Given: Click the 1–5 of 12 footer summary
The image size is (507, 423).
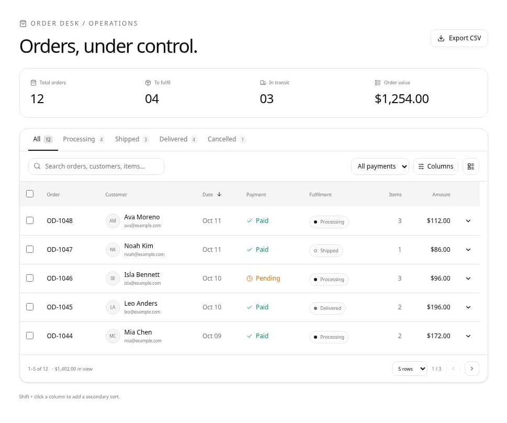Looking at the screenshot, I should (38, 369).
